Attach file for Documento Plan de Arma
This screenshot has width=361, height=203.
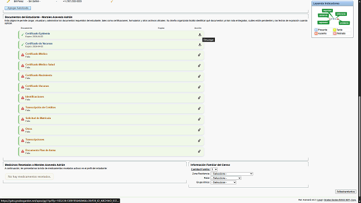click(x=199, y=151)
